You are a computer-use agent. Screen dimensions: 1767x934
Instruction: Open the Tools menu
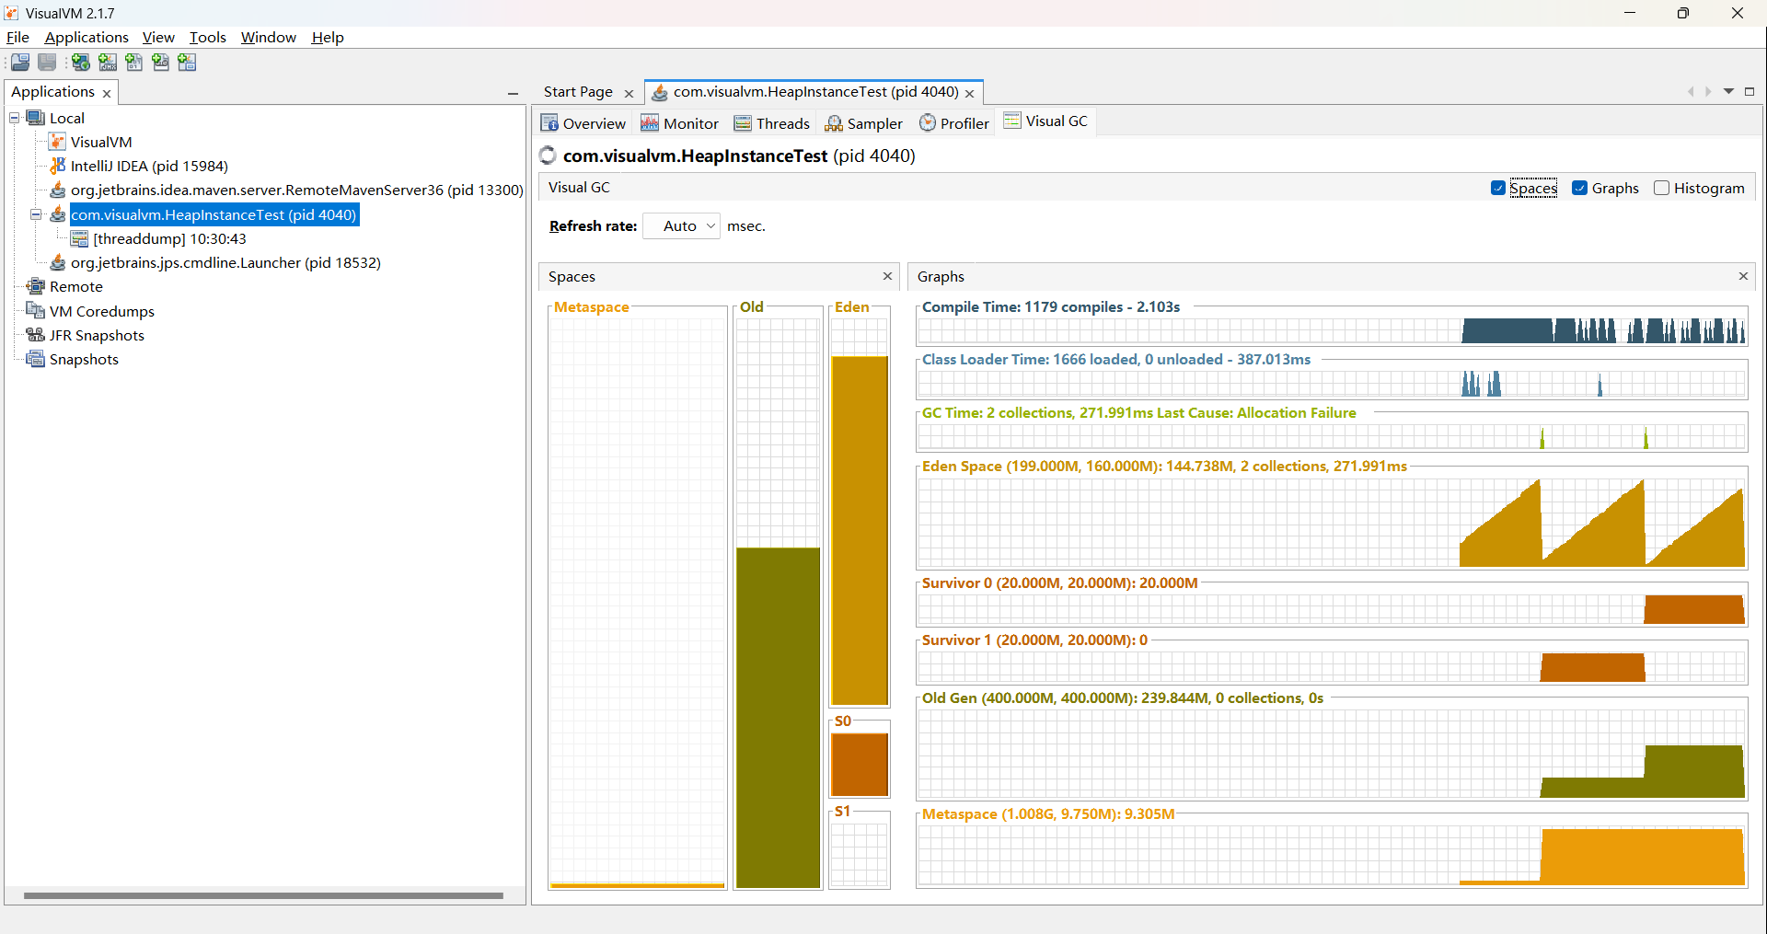coord(208,37)
